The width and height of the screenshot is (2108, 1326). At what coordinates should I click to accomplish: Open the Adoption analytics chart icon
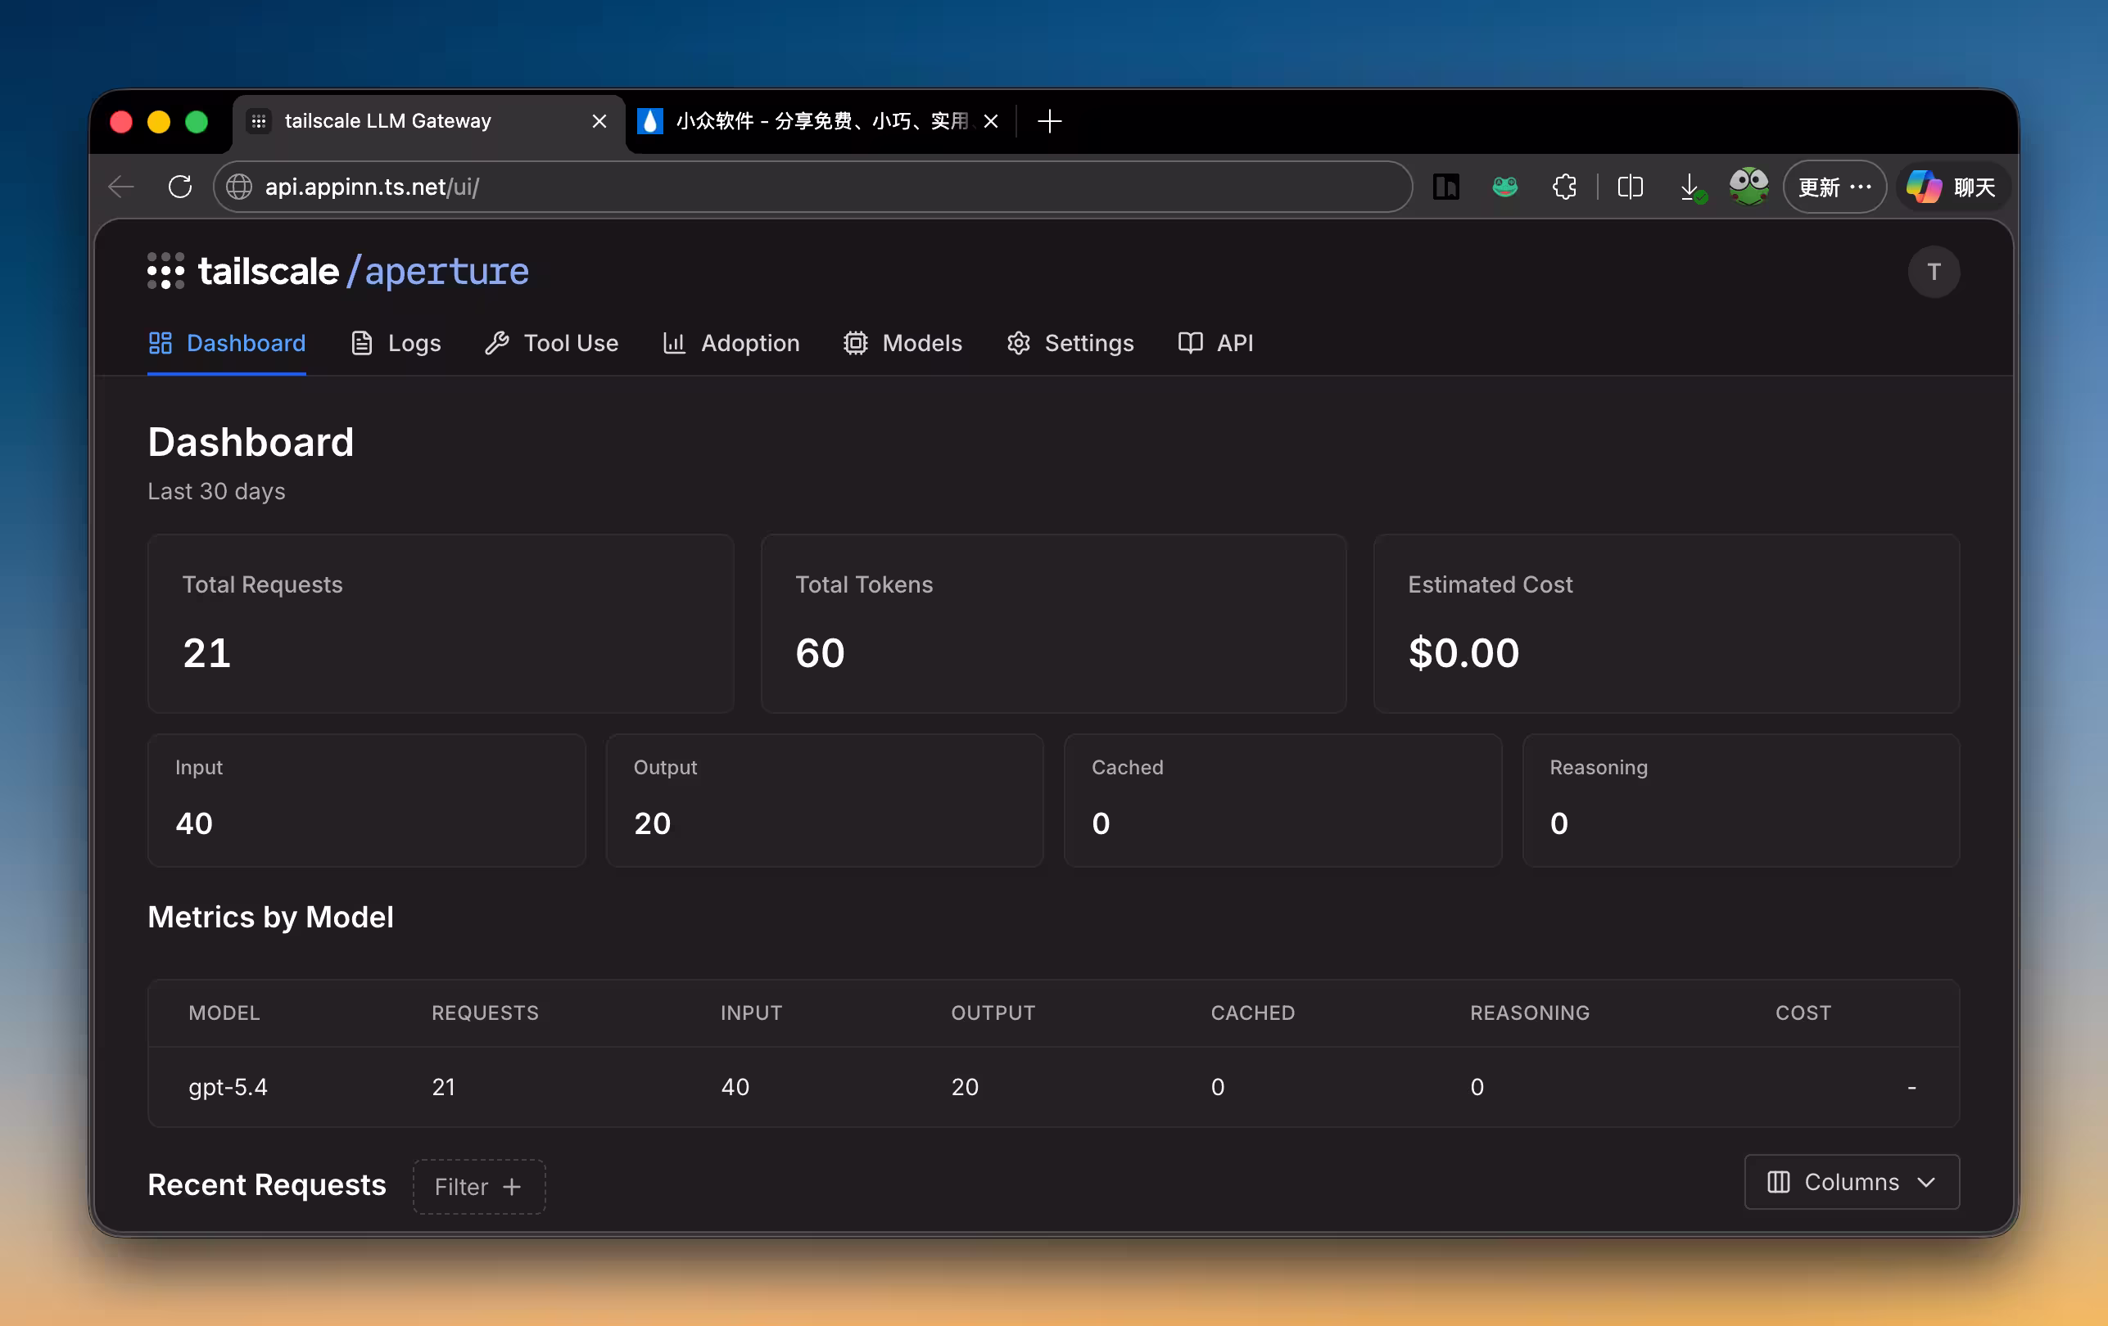click(673, 343)
